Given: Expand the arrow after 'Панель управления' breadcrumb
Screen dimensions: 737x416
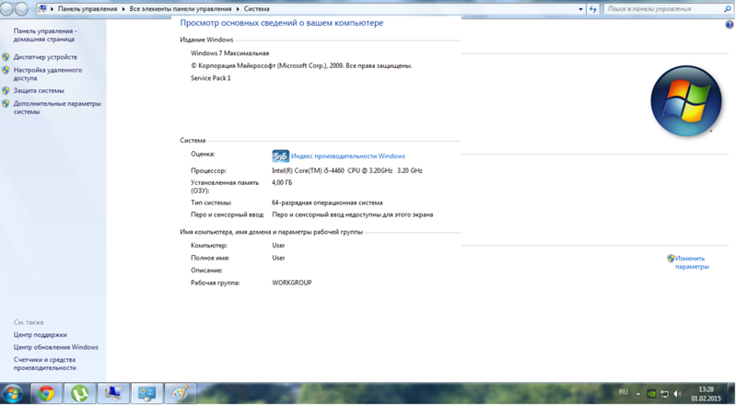Looking at the screenshot, I should pyautogui.click(x=123, y=8).
